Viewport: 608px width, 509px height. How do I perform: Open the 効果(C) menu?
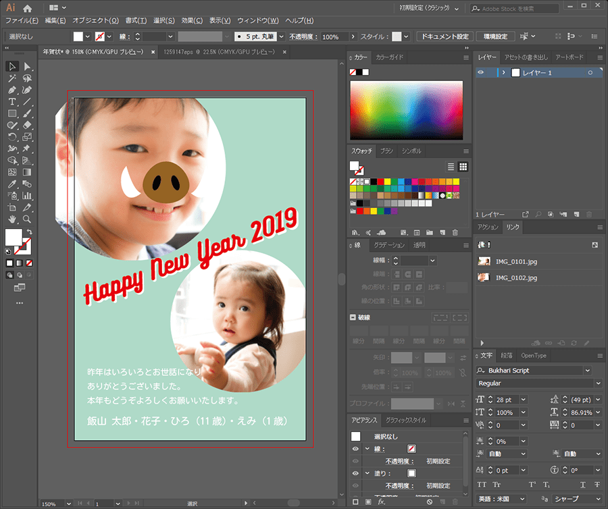pyautogui.click(x=192, y=20)
